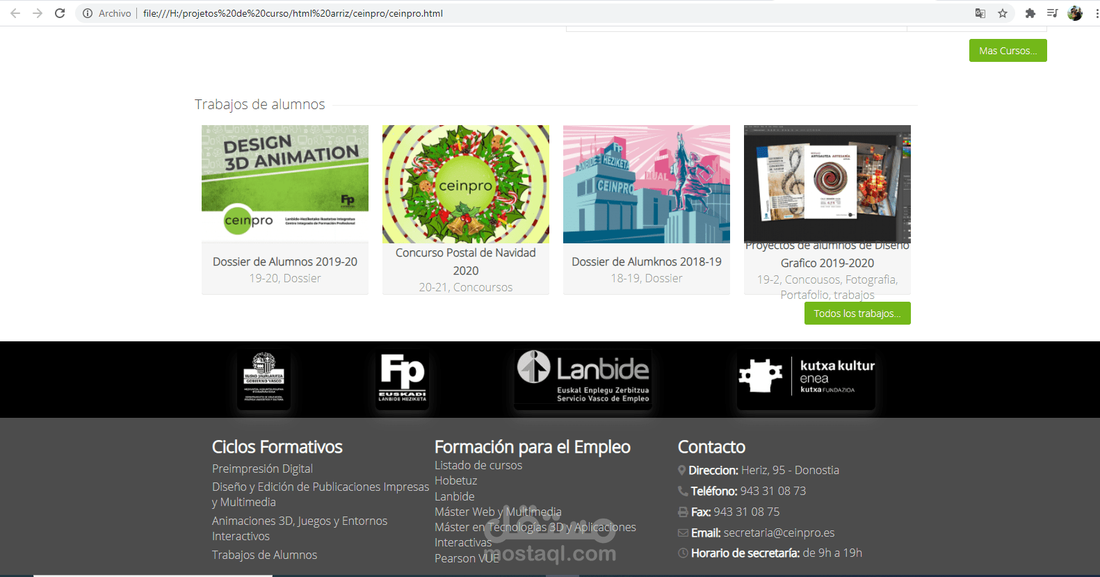Click the Heriz, 95 - Donostia address
Screen dimensions: 1100x577
790,470
